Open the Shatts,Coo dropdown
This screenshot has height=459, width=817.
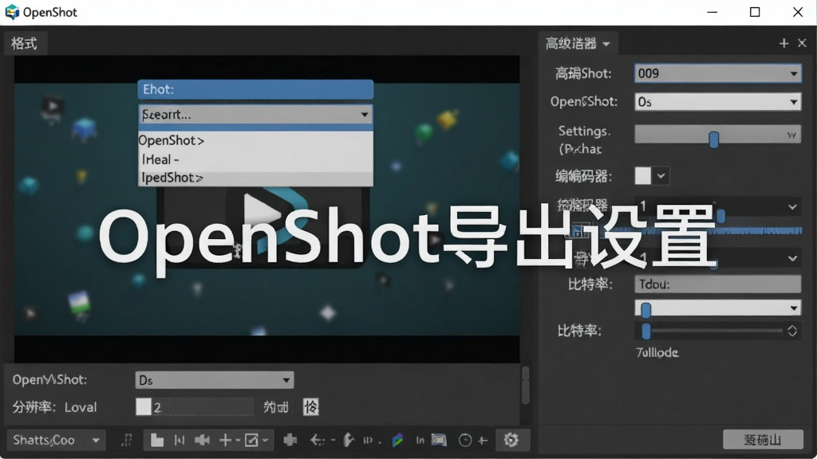[56, 440]
